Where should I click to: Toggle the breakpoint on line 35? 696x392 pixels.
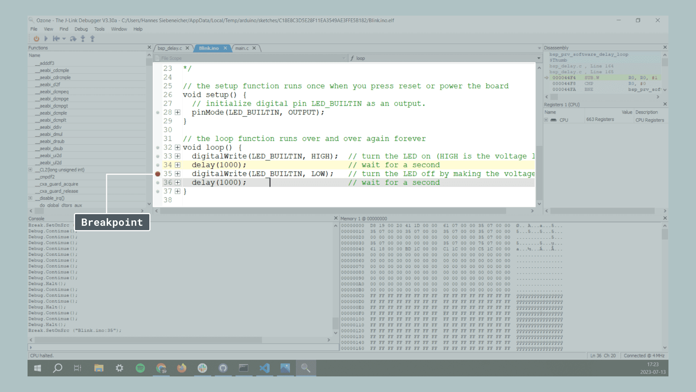pos(158,174)
